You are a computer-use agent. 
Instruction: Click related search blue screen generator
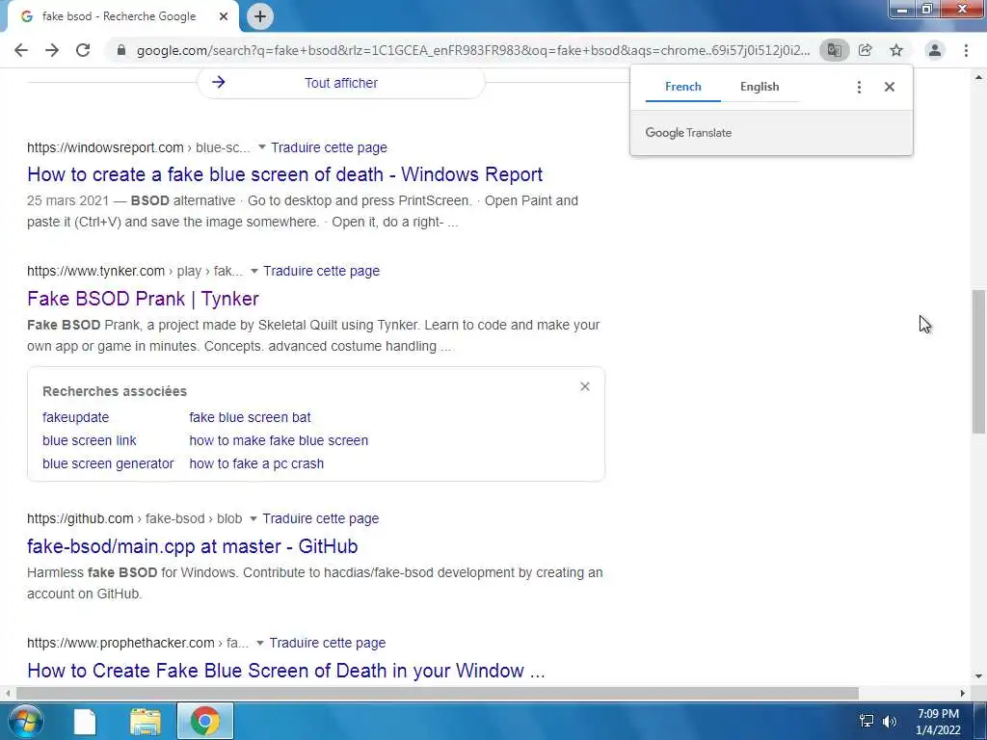[108, 463]
